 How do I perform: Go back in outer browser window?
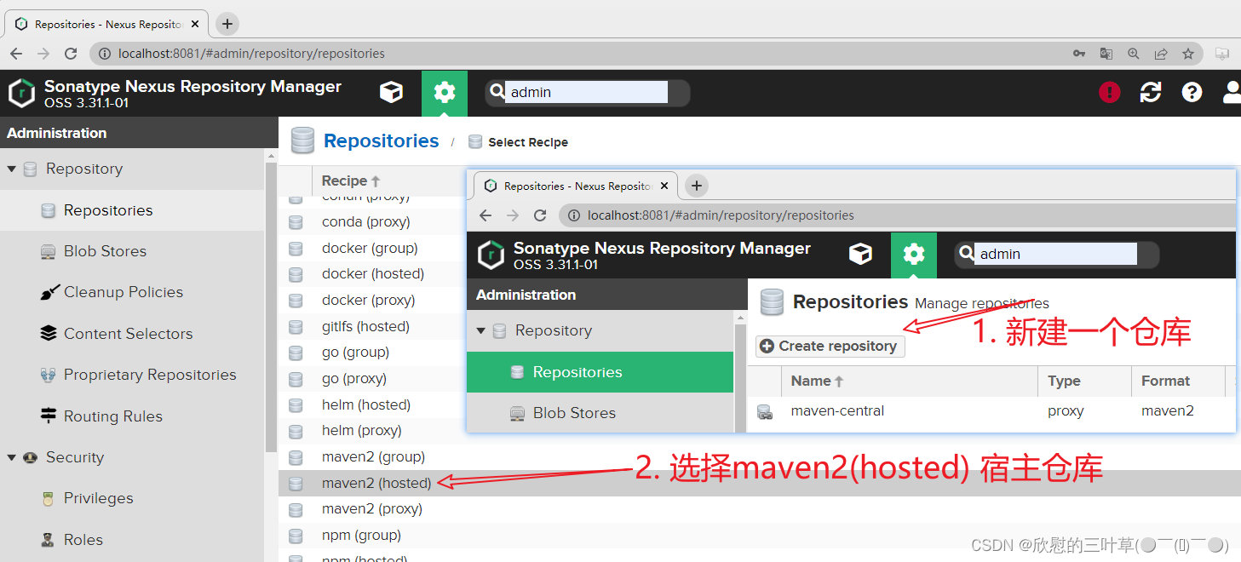16,54
